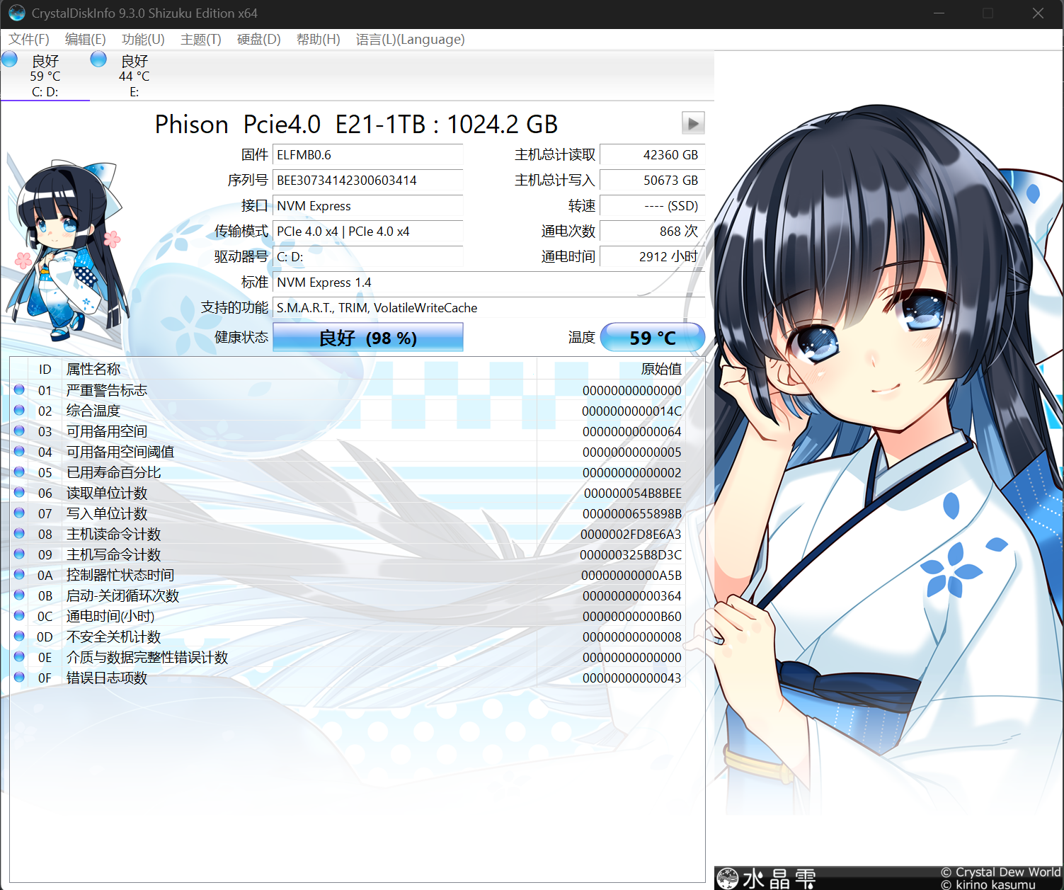Expand the 硬盘(D) disk menu
This screenshot has width=1064, height=890.
pos(258,40)
